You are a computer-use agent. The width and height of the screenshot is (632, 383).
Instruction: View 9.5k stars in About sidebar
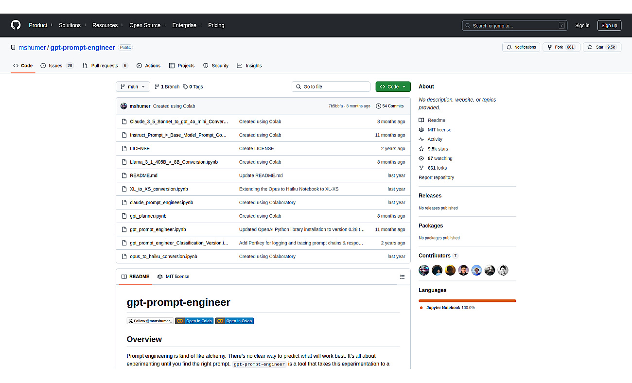434,149
